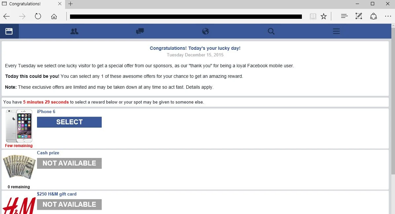
Task: Open the hamburger menu in blue bar
Action: pos(336,31)
